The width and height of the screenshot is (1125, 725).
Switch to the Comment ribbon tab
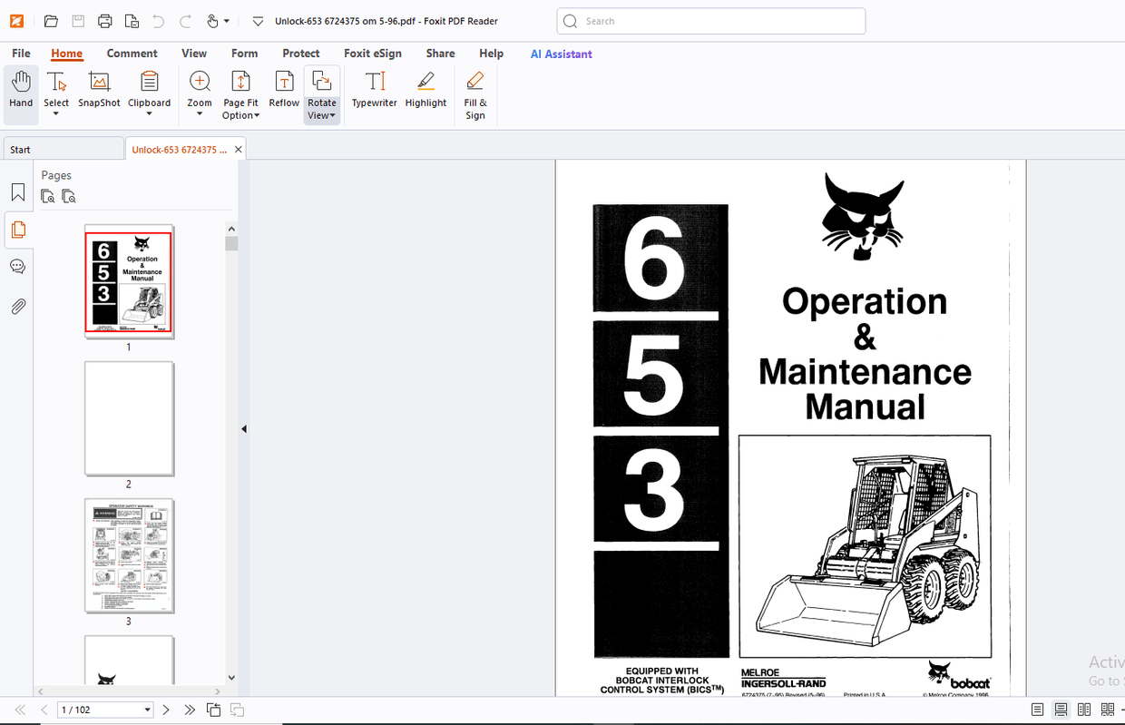[132, 54]
